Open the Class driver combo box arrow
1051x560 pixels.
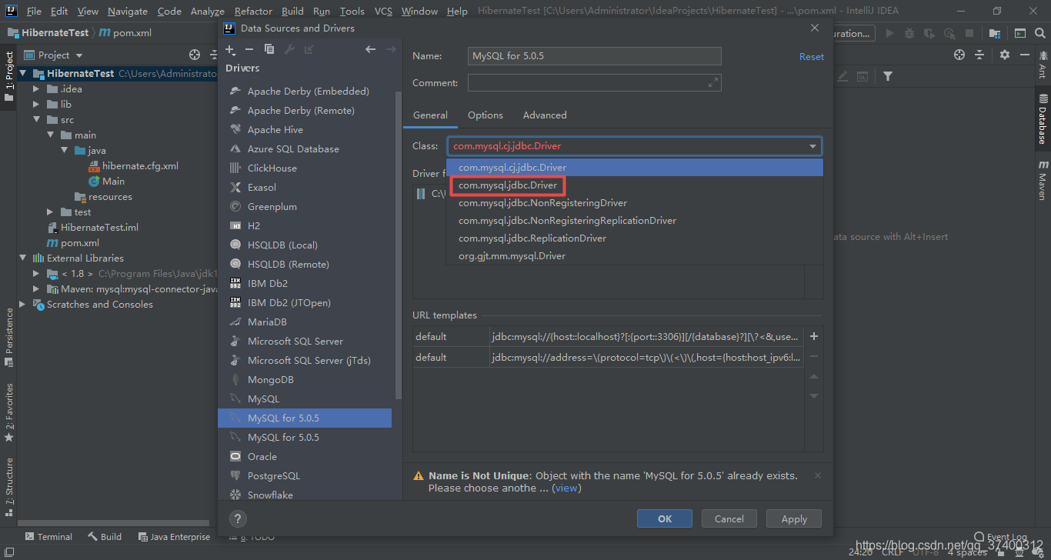tap(812, 146)
